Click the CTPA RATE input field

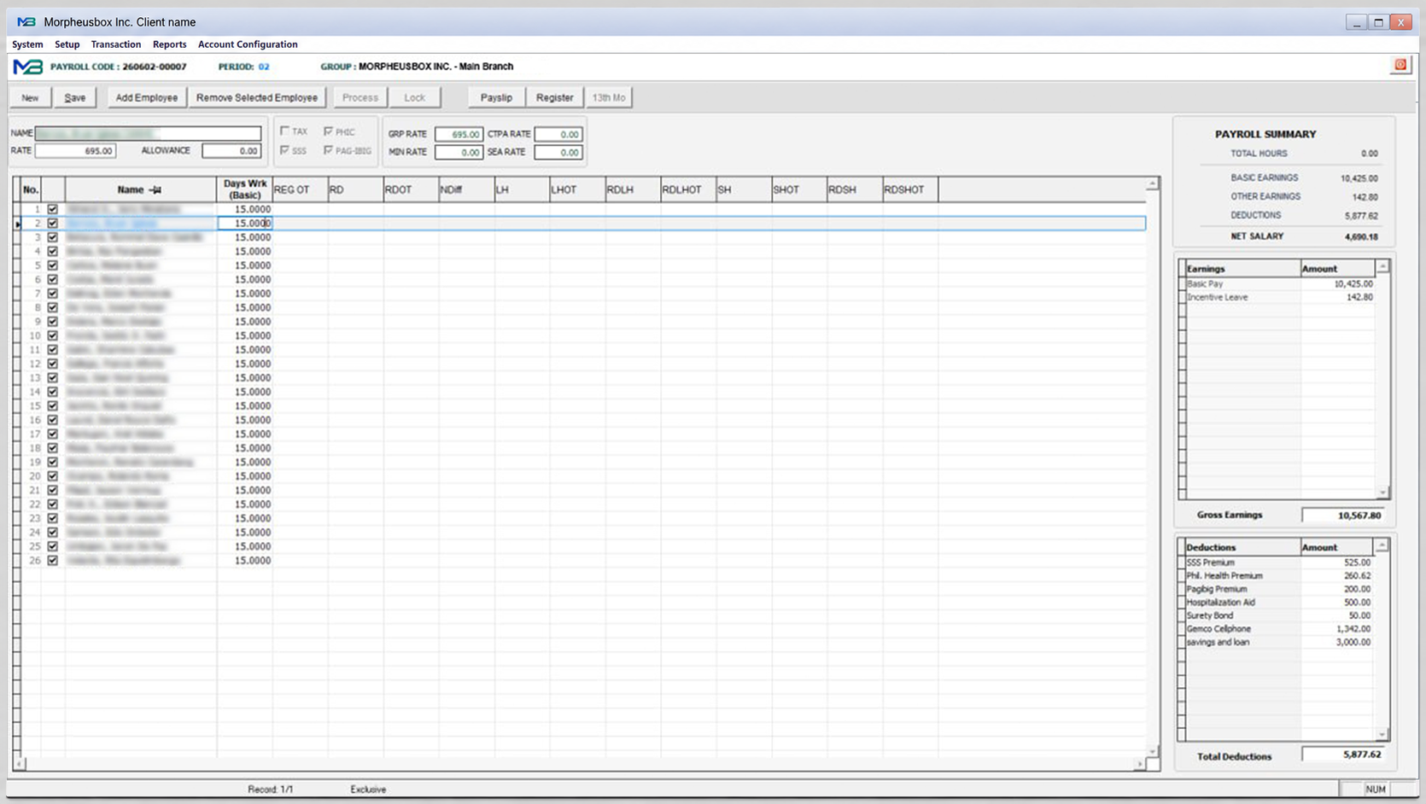click(x=558, y=134)
